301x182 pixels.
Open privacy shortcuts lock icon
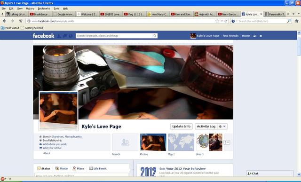255,36
